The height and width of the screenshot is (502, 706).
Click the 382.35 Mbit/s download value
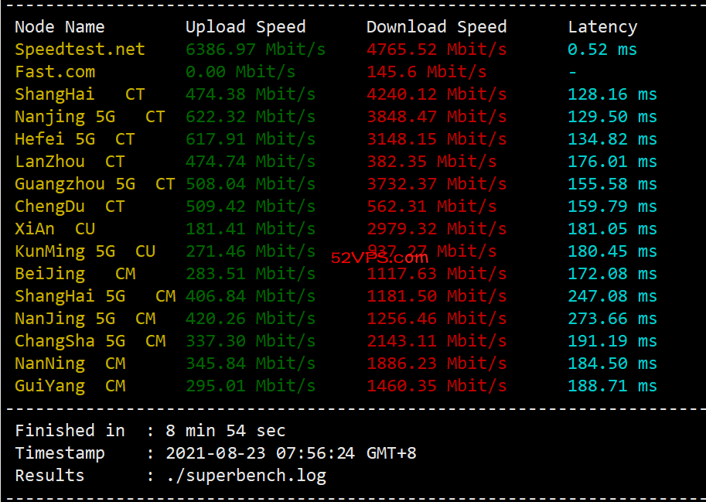click(431, 162)
